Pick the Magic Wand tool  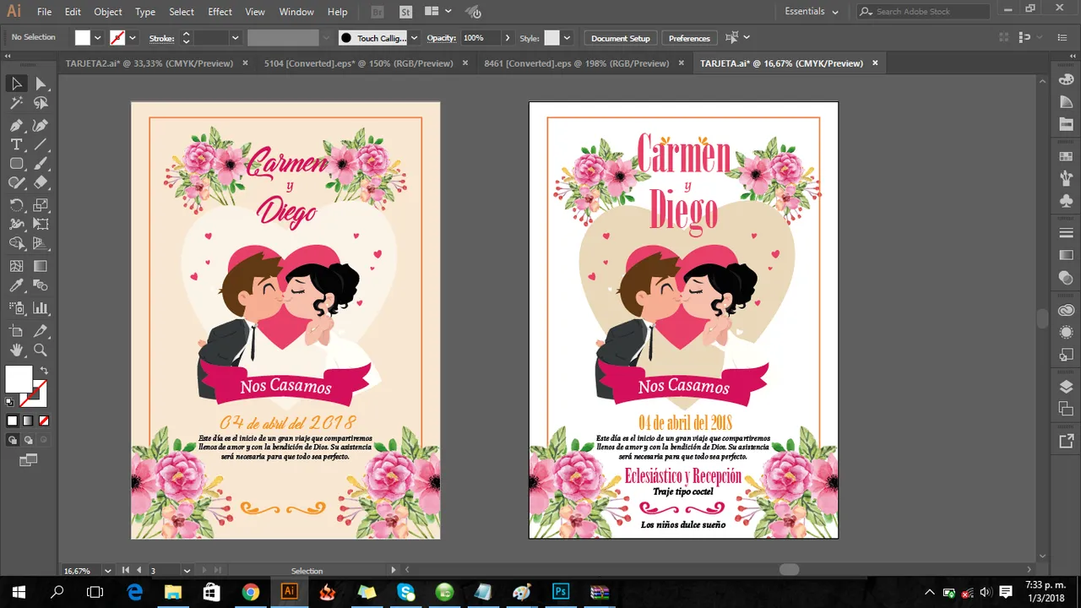point(16,103)
